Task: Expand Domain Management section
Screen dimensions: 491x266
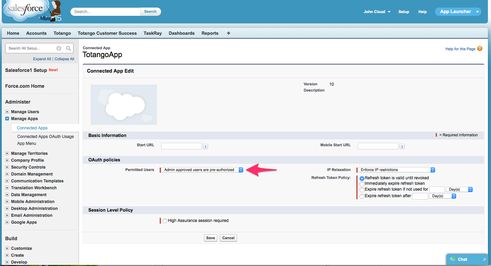Action: coord(7,174)
